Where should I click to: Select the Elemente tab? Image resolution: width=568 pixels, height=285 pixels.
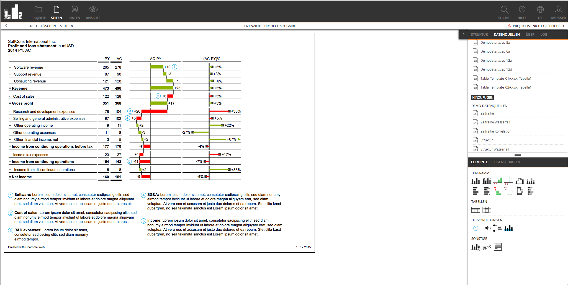(479, 162)
